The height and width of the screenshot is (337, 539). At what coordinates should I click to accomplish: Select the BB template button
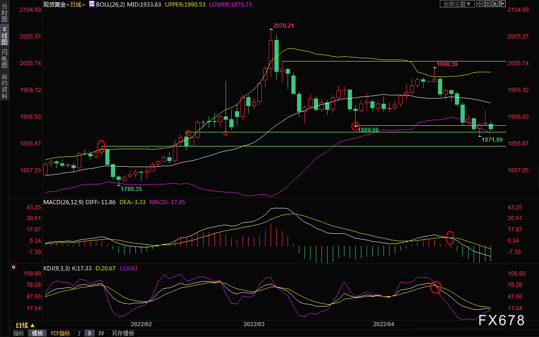pyautogui.click(x=101, y=333)
